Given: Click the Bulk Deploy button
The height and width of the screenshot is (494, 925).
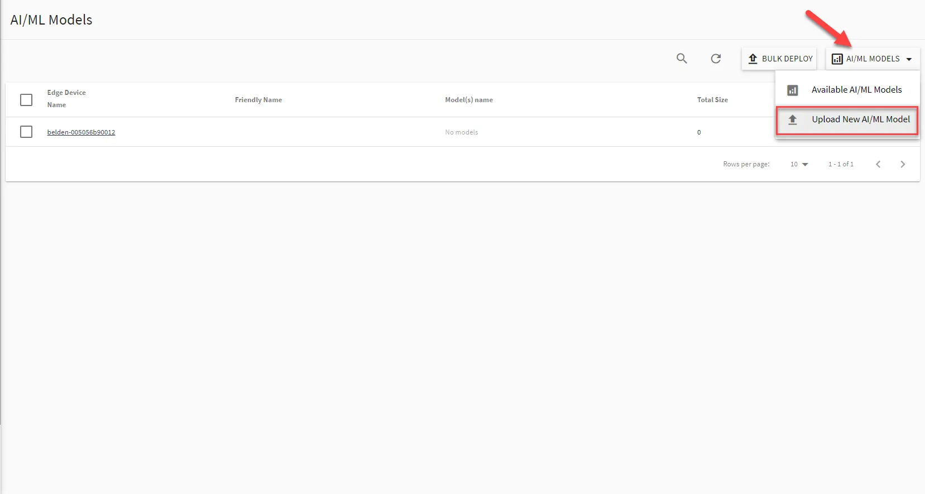Looking at the screenshot, I should [x=780, y=59].
